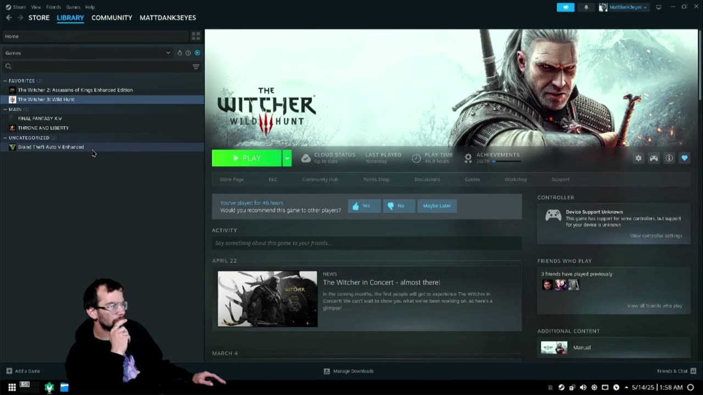Open the Help menu

pos(90,7)
